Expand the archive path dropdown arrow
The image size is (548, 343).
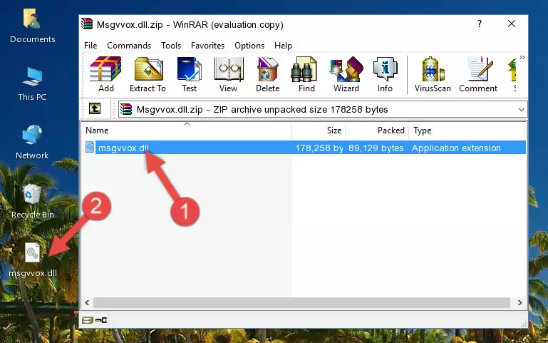(522, 109)
